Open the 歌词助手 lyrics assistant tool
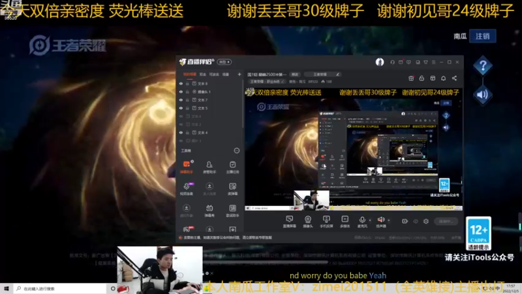 (232, 210)
